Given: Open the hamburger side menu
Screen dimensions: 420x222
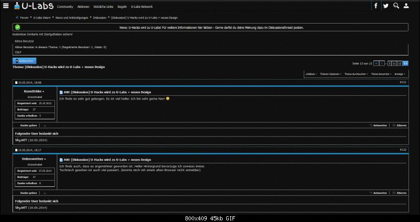Looking at the screenshot, I should 6,6.
